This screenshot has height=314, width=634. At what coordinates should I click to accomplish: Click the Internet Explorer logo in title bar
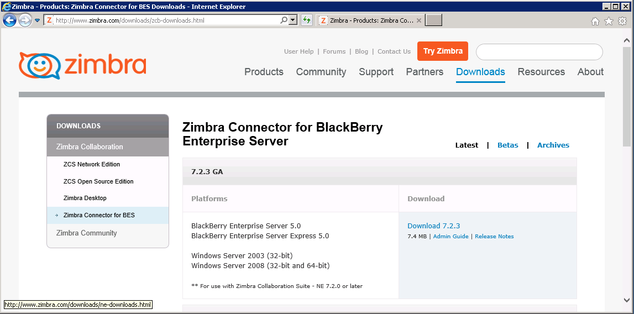point(6,6)
